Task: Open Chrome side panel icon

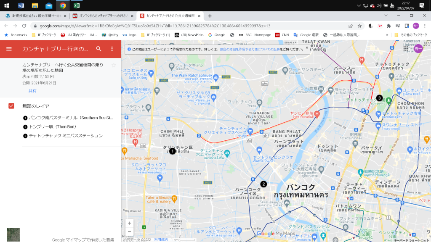Action: click(407, 26)
